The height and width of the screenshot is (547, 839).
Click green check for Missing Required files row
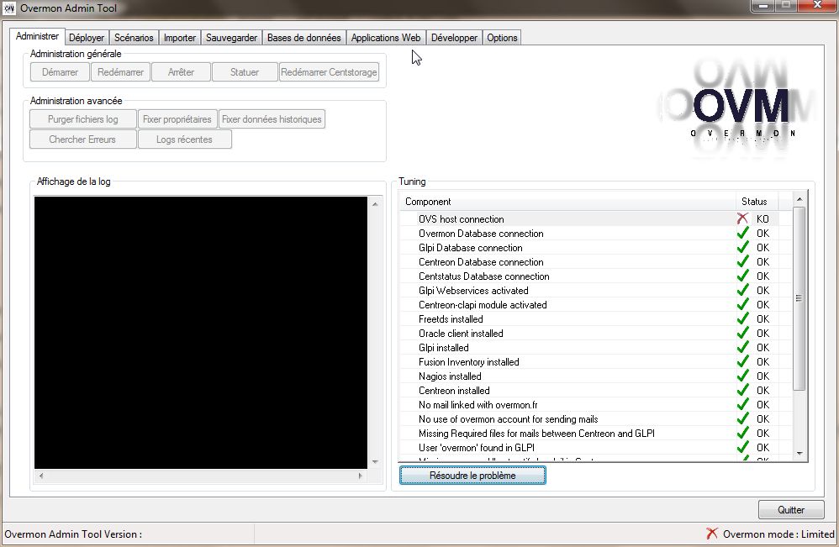point(742,433)
